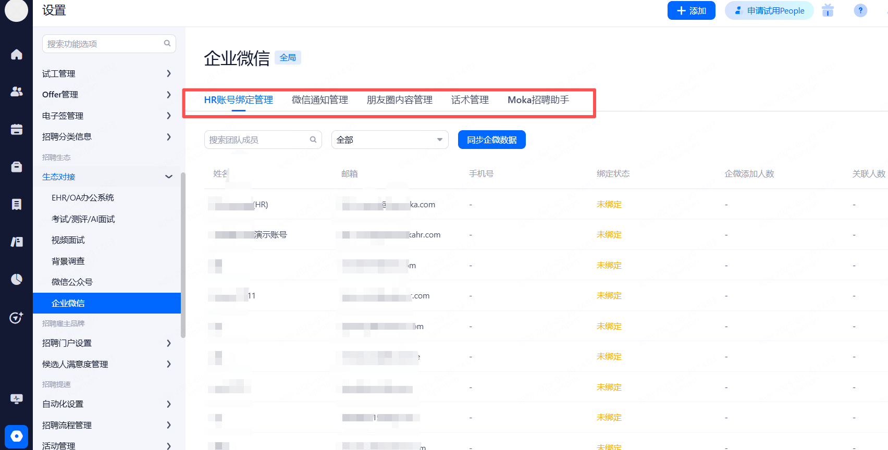This screenshot has width=888, height=450.
Task: Open the help question mark icon
Action: [x=860, y=10]
